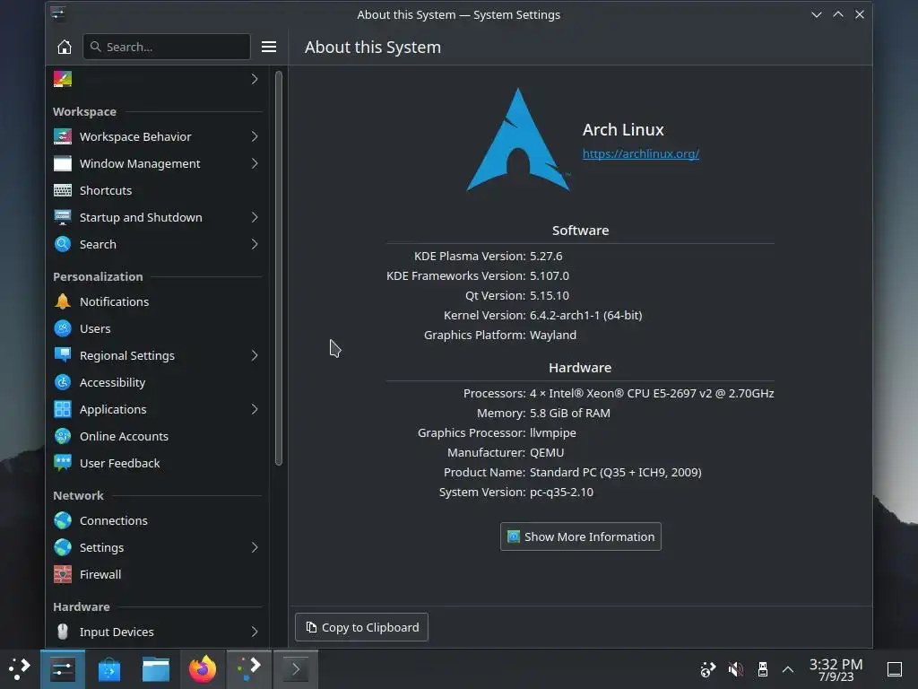Click the updates tray icon
Screen dimensions: 918x689
708,669
